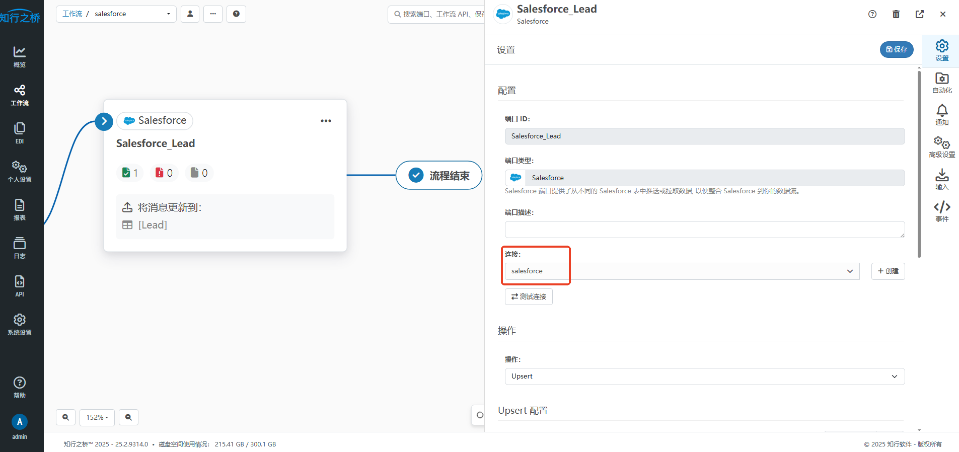Click the 工作流 breadcrumb link
Screen dimensions: 959x452
[72, 14]
